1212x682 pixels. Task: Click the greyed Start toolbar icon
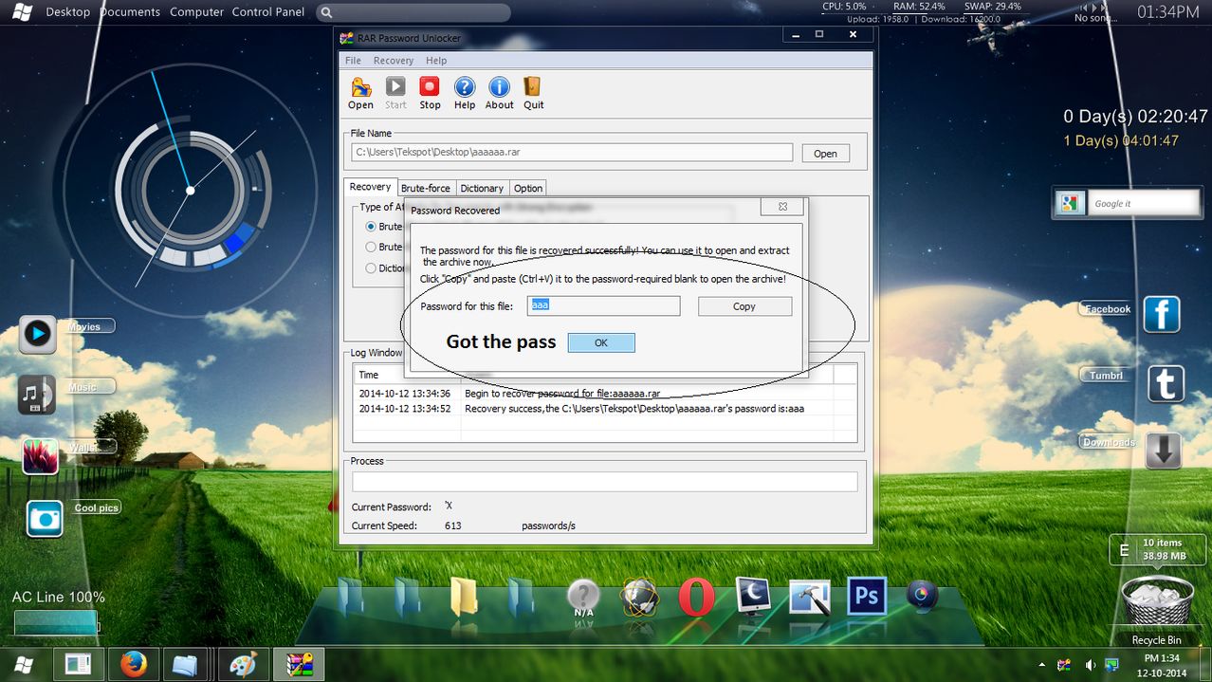pyautogui.click(x=395, y=87)
